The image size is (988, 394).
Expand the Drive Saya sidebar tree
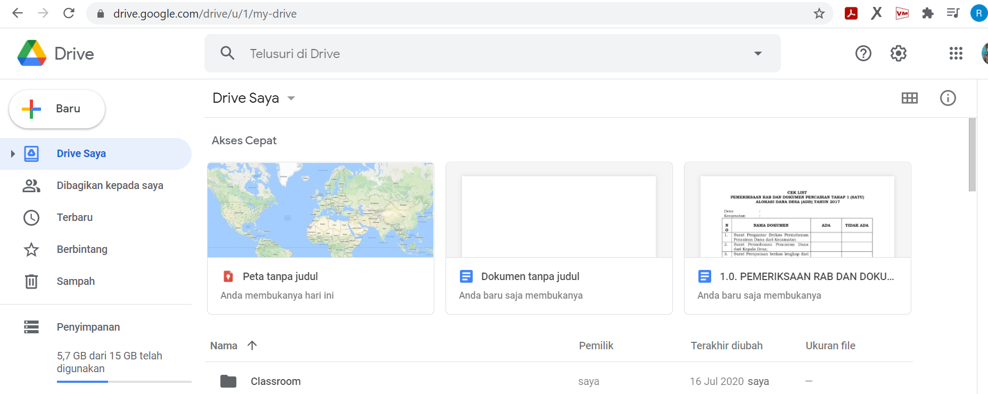coord(13,154)
